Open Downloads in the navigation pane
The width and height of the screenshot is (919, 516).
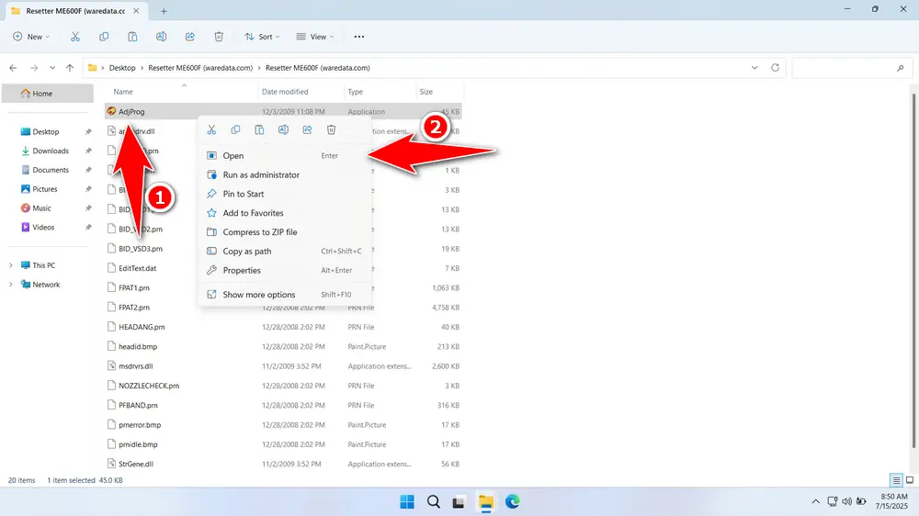51,151
